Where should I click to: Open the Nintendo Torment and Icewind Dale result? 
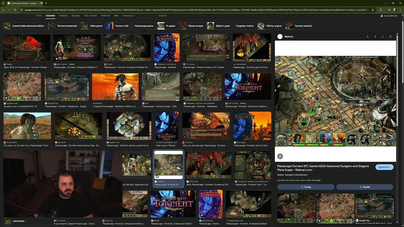click(79, 126)
